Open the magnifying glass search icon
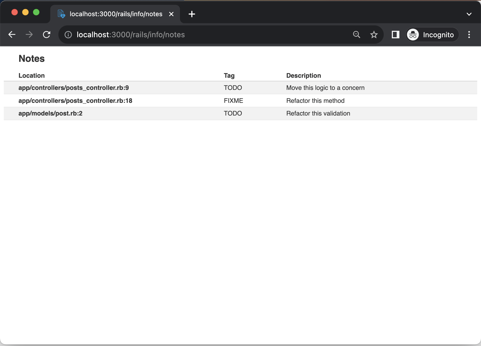This screenshot has width=481, height=346. (356, 35)
